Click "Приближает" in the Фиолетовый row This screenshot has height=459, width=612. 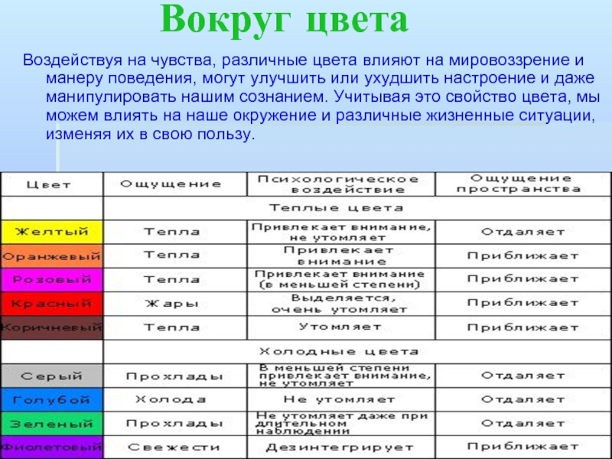[x=523, y=447]
